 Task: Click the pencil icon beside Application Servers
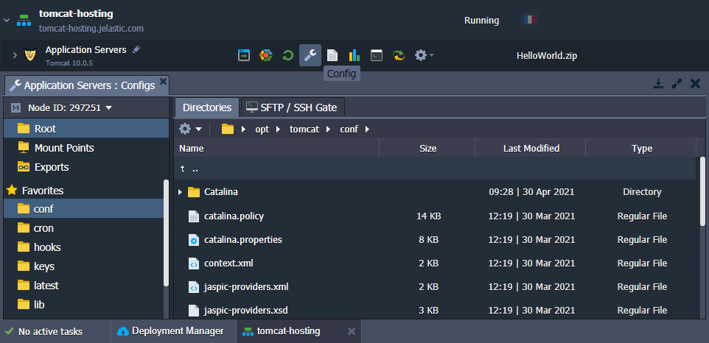pyautogui.click(x=136, y=49)
